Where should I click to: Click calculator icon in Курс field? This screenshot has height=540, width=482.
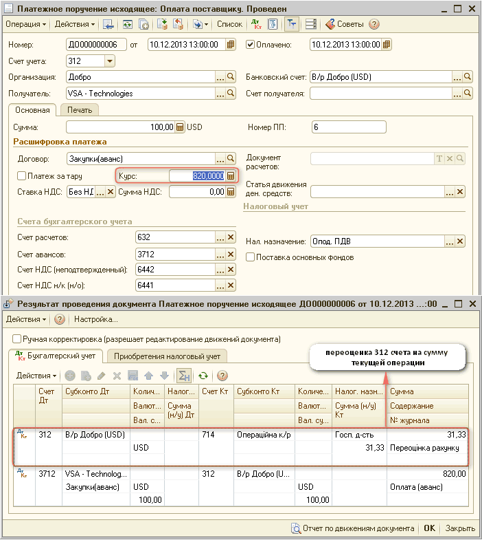pos(231,176)
